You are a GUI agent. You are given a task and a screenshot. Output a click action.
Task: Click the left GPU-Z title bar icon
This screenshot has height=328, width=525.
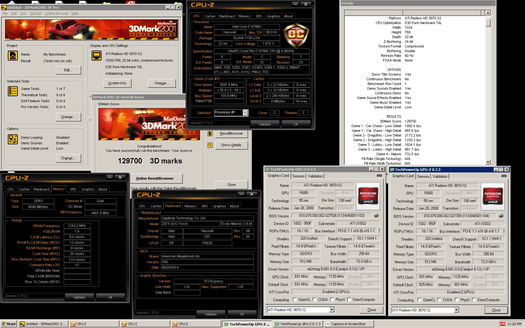267,169
